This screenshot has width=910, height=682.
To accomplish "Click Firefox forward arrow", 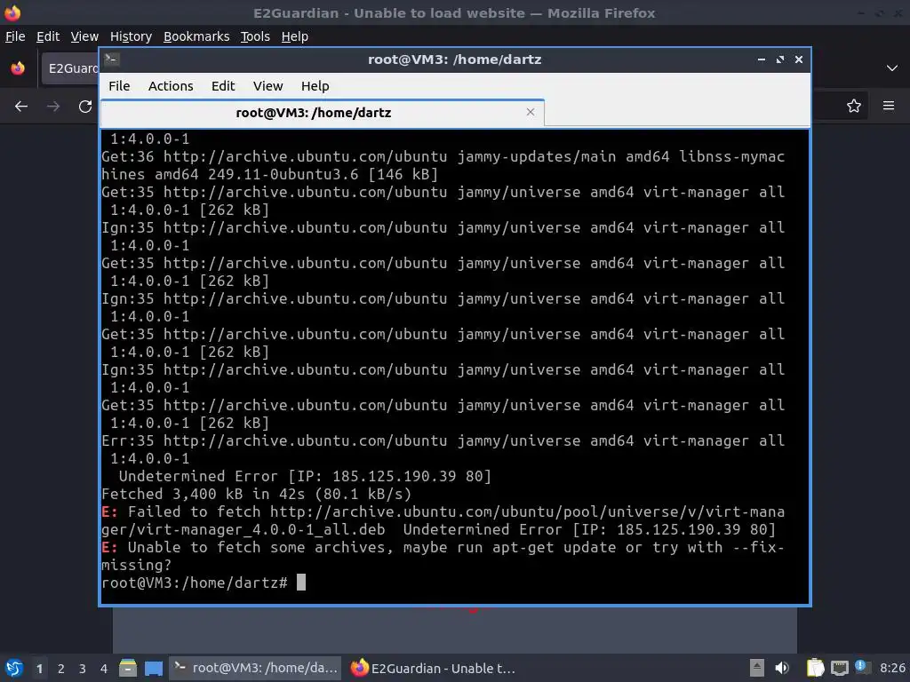I will 53,107.
